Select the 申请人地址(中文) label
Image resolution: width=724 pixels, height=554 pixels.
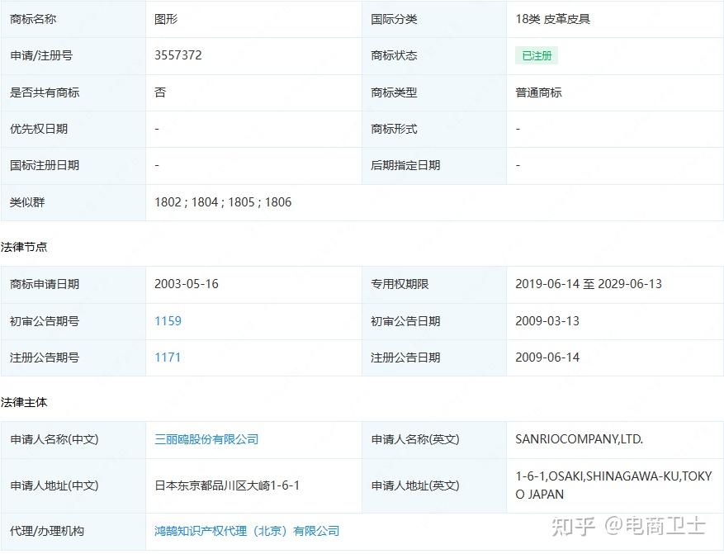(x=54, y=485)
